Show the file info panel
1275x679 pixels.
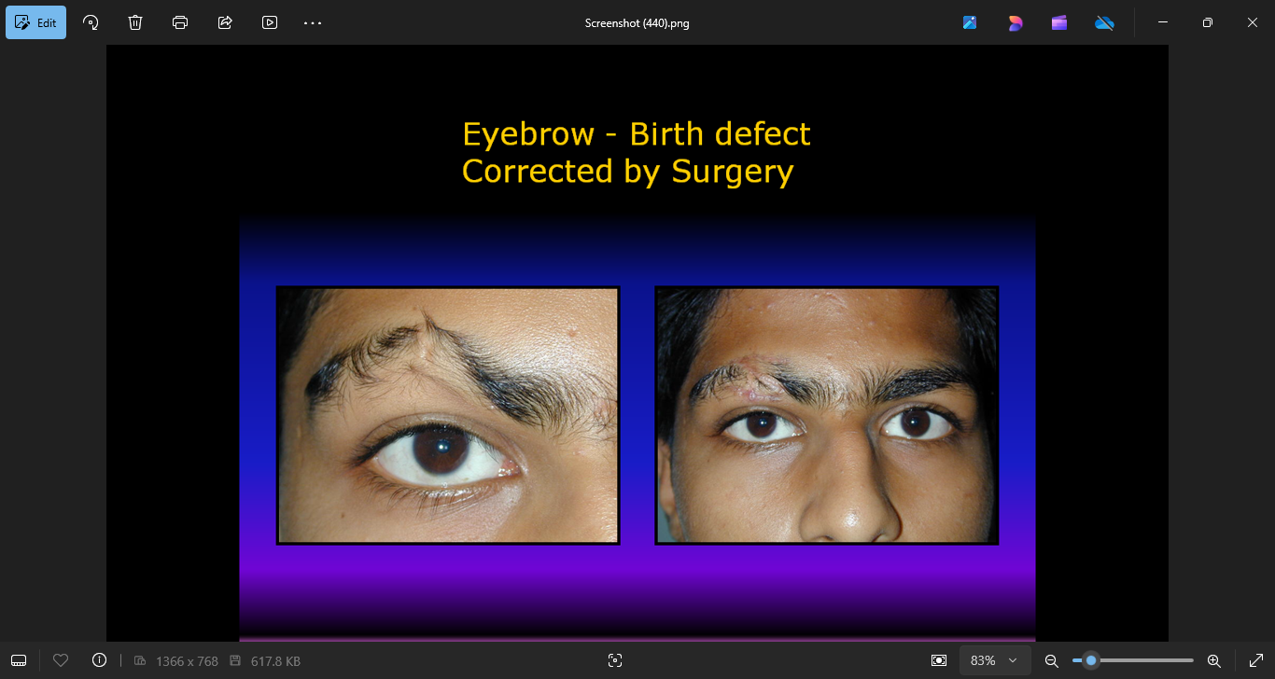(100, 660)
